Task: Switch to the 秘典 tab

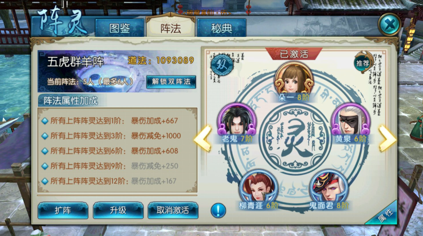Action: click(222, 28)
